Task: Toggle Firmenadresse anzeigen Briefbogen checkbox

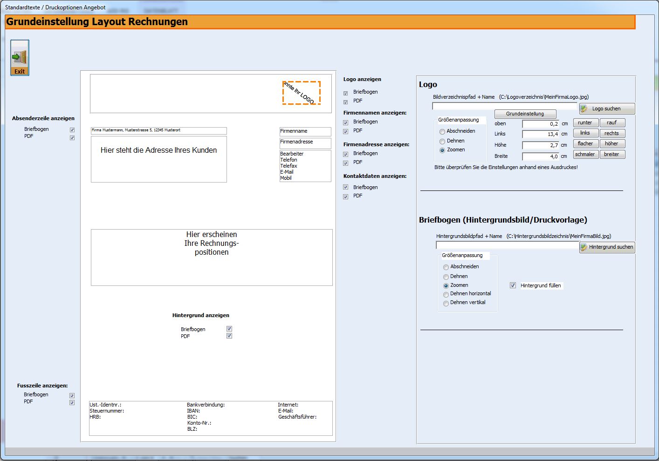Action: [x=346, y=155]
